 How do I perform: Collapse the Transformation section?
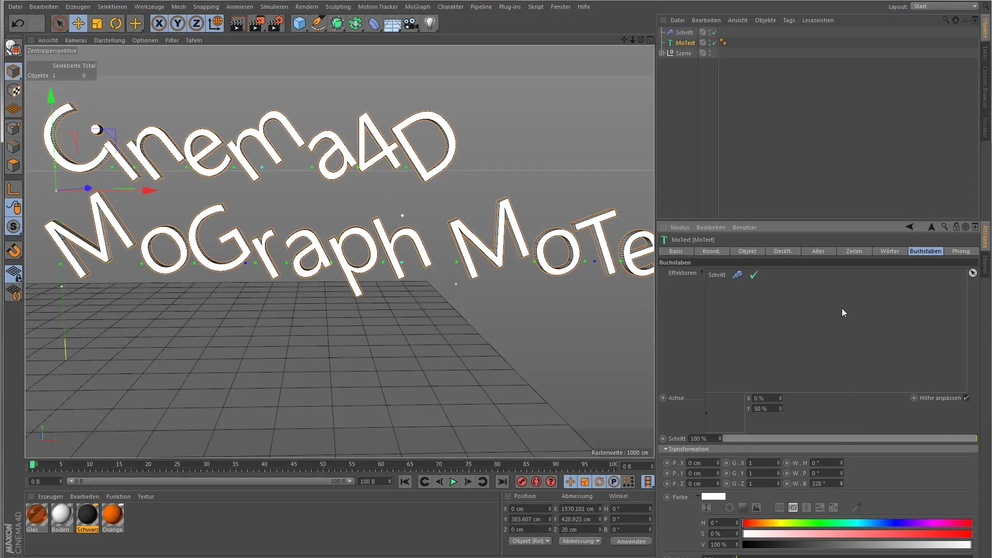[665, 449]
